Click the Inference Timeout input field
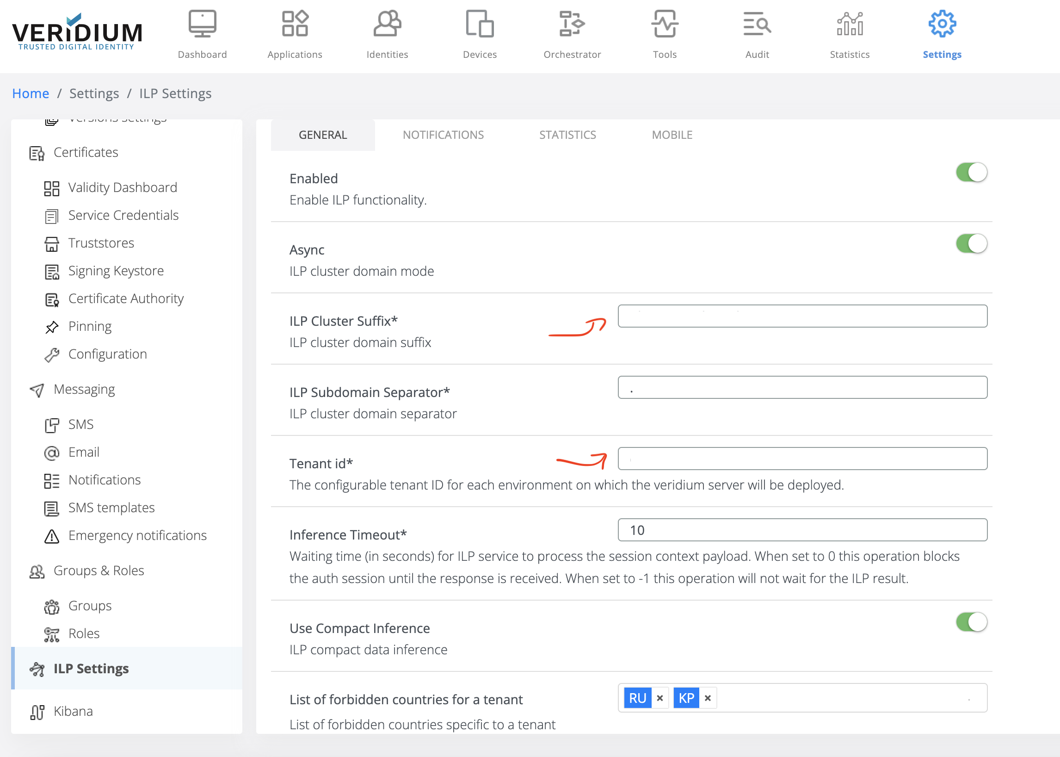Screen dimensions: 1060x757 pyautogui.click(x=801, y=530)
